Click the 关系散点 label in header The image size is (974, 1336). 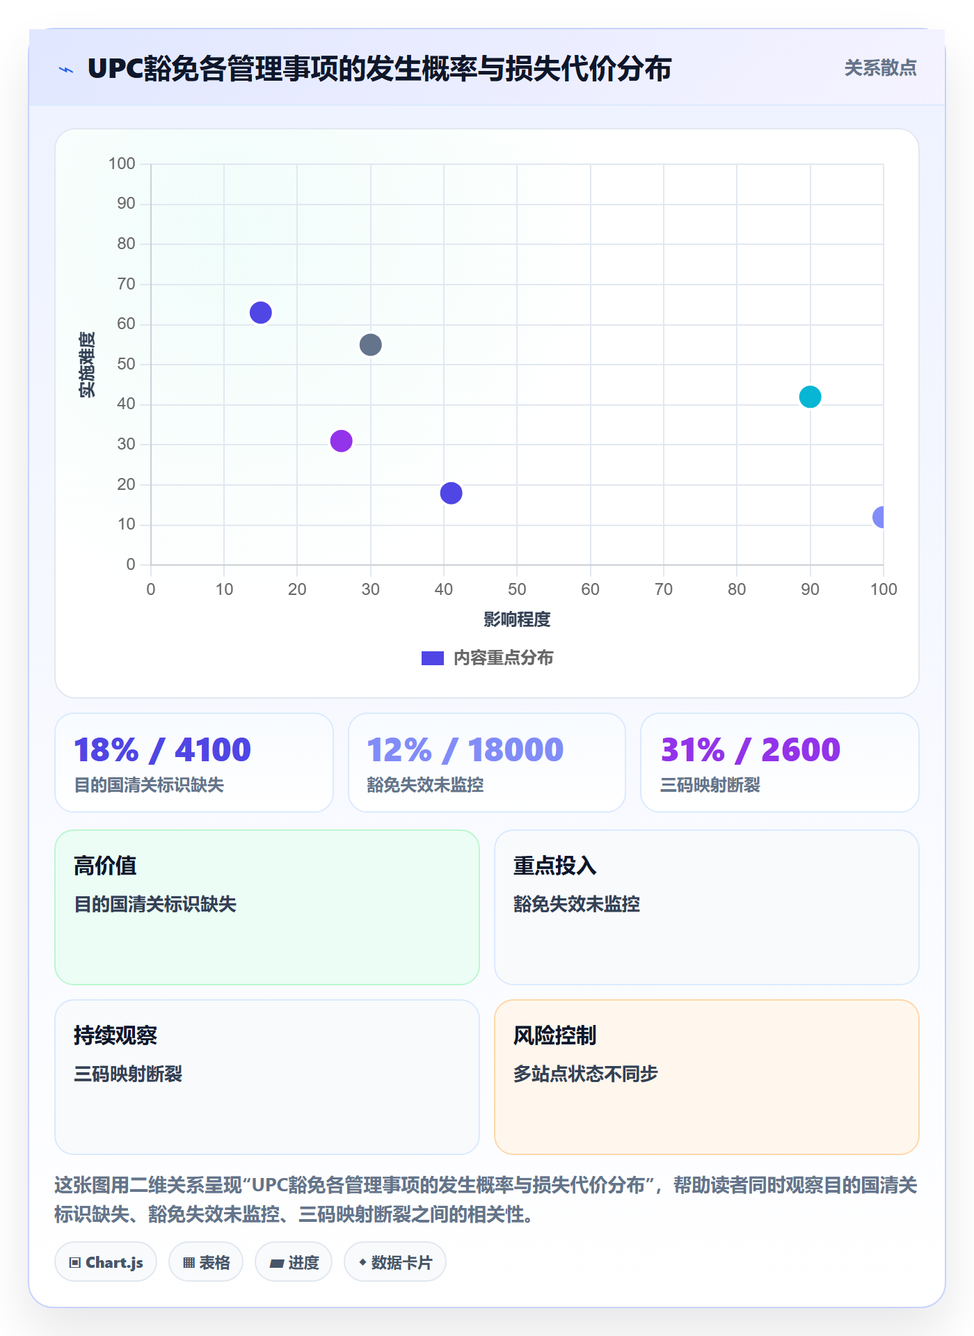880,68
